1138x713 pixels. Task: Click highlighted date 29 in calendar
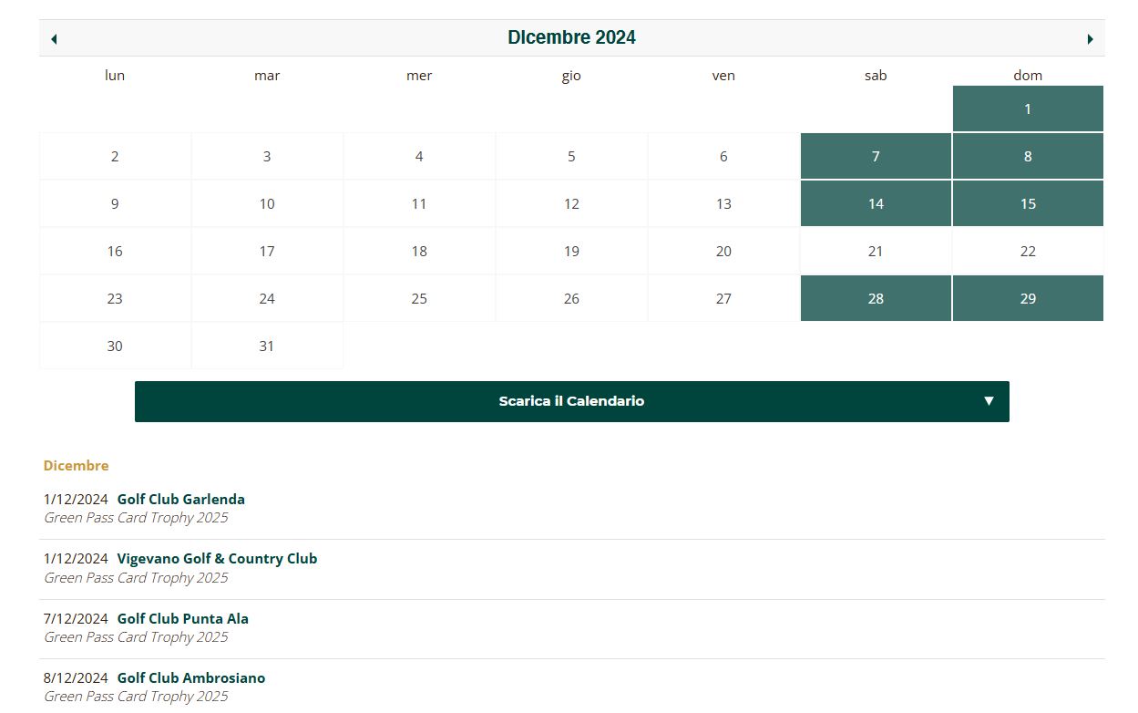1027,299
